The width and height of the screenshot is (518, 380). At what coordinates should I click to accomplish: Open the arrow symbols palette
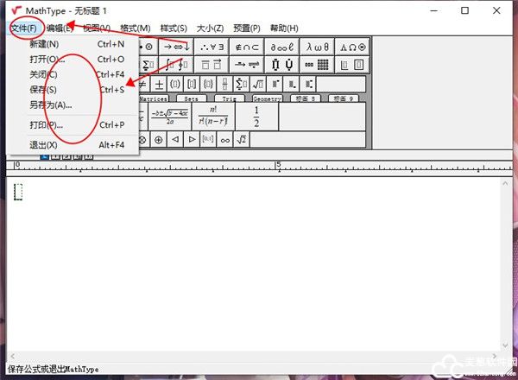coord(176,46)
